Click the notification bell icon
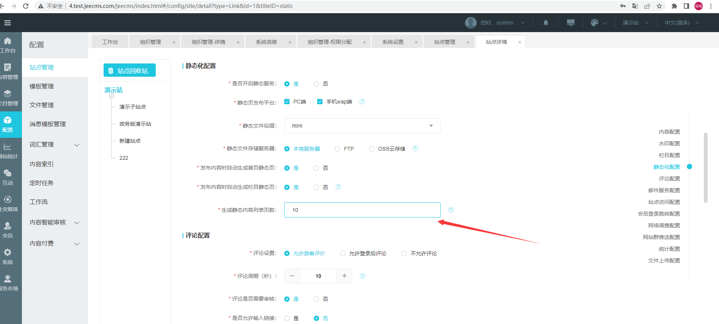 click(546, 23)
